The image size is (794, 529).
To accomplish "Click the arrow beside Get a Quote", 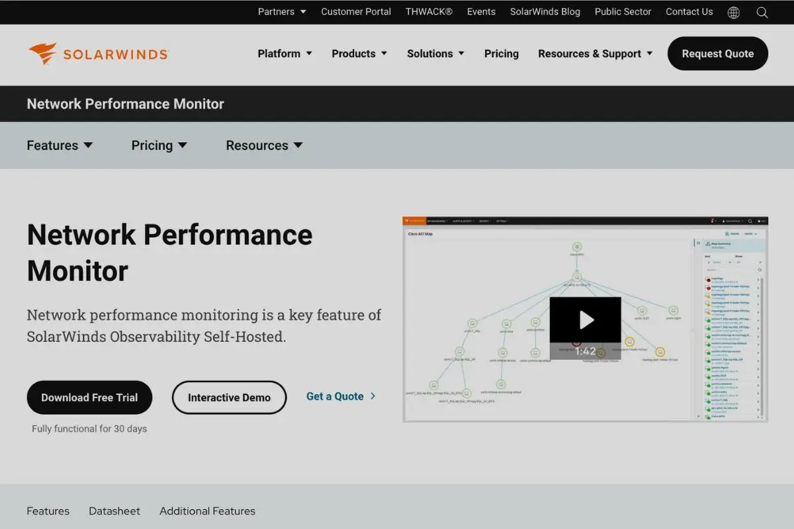I will [373, 396].
